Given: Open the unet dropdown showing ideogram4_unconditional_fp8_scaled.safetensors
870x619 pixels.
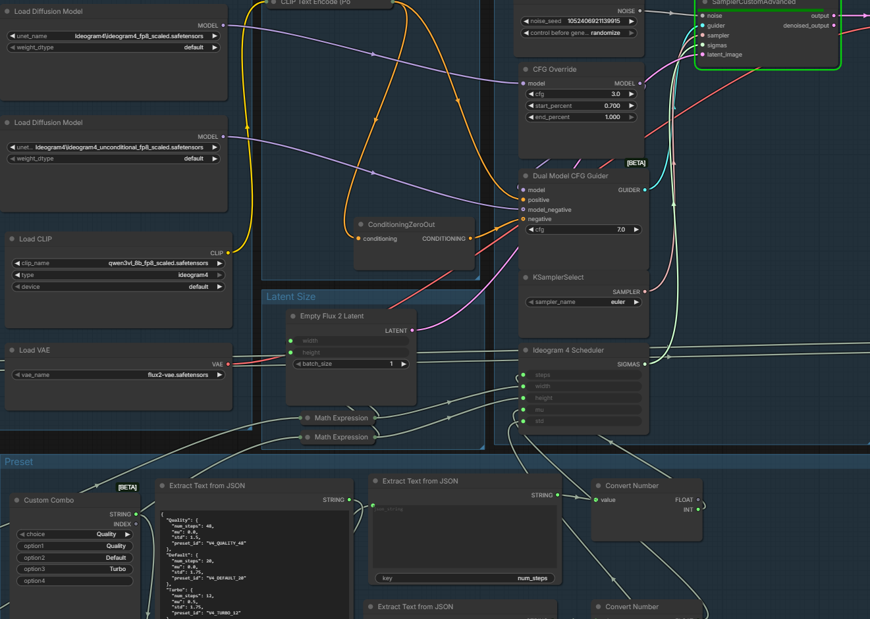Looking at the screenshot, I should (113, 147).
